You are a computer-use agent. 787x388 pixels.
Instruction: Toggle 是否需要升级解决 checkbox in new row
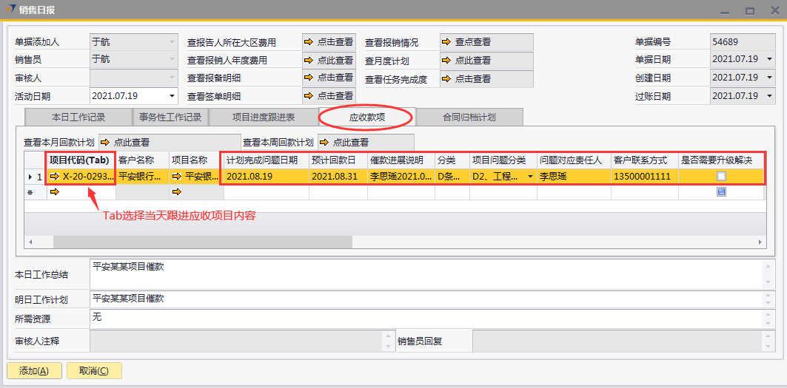[x=721, y=192]
